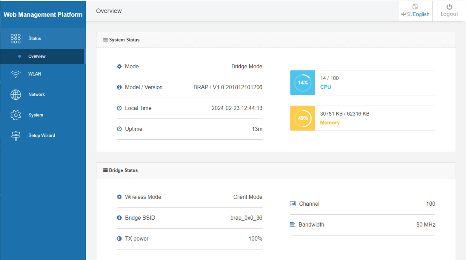
Task: Click the System gear icon in sidebar
Action: point(16,115)
